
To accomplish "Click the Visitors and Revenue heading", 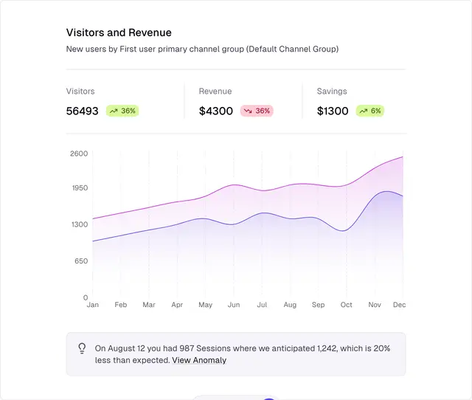I will pyautogui.click(x=119, y=32).
